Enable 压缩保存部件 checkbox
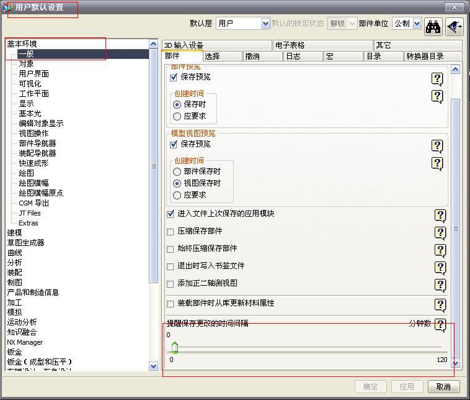This screenshot has height=400, width=470. pyautogui.click(x=171, y=232)
